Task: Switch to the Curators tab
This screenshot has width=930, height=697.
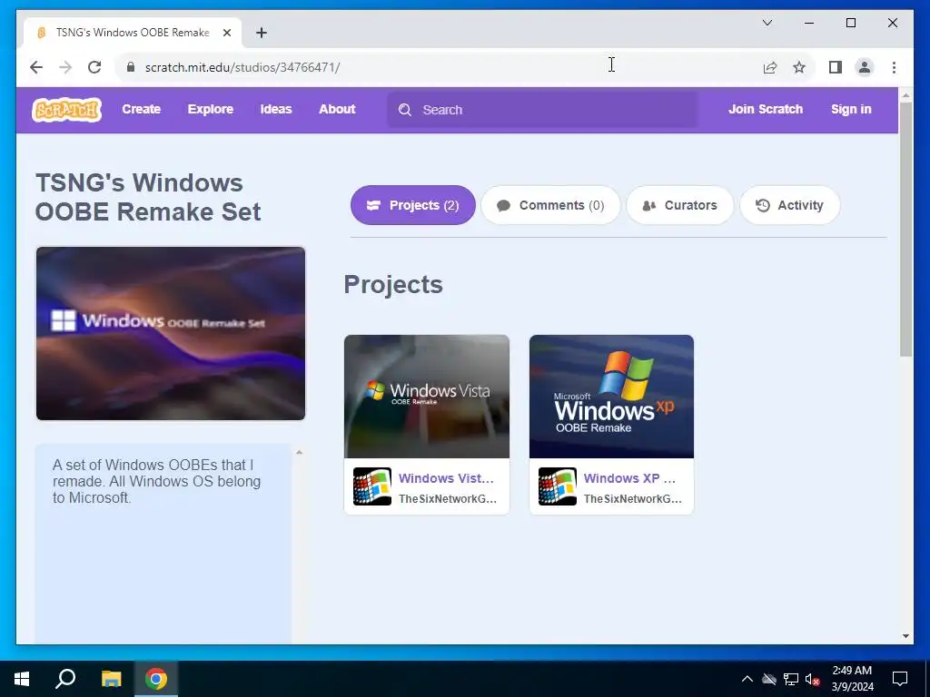Action: tap(679, 205)
